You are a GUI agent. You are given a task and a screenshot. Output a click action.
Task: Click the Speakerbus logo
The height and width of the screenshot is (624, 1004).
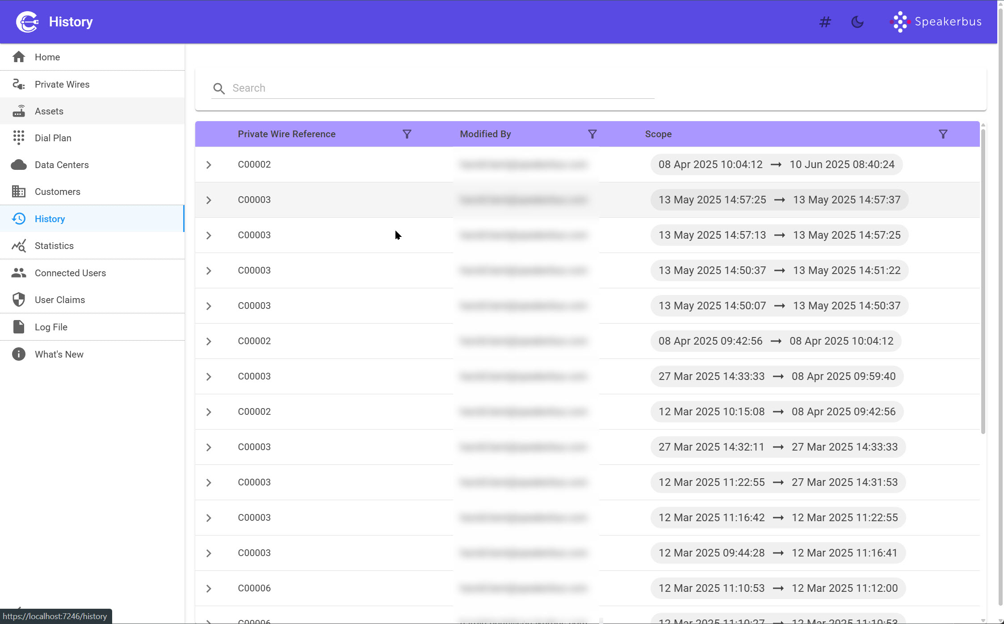tap(935, 21)
